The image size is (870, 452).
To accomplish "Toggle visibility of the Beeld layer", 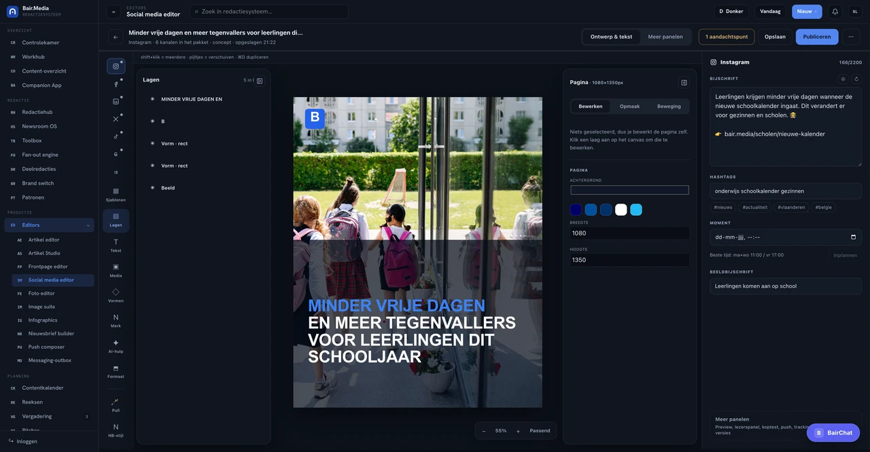I will pos(152,188).
